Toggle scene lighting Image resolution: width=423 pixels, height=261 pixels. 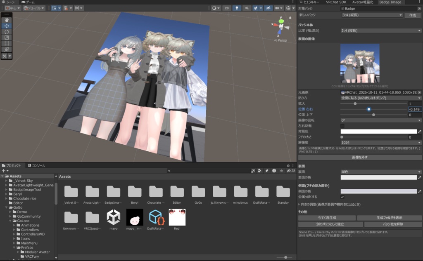pyautogui.click(x=237, y=8)
